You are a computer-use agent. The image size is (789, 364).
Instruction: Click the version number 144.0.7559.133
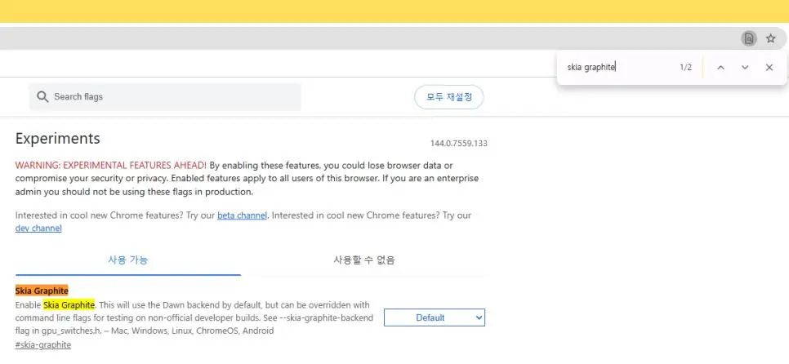pos(458,144)
